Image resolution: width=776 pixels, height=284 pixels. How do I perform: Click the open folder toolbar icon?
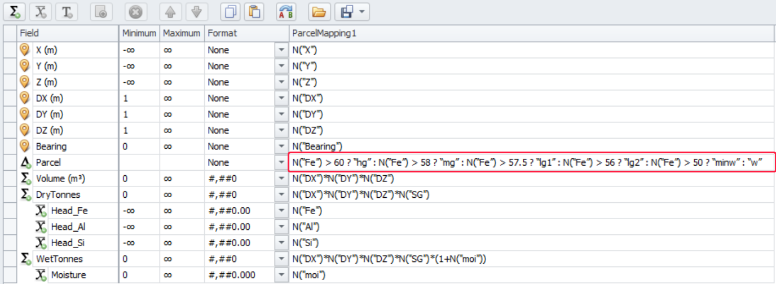(x=319, y=11)
